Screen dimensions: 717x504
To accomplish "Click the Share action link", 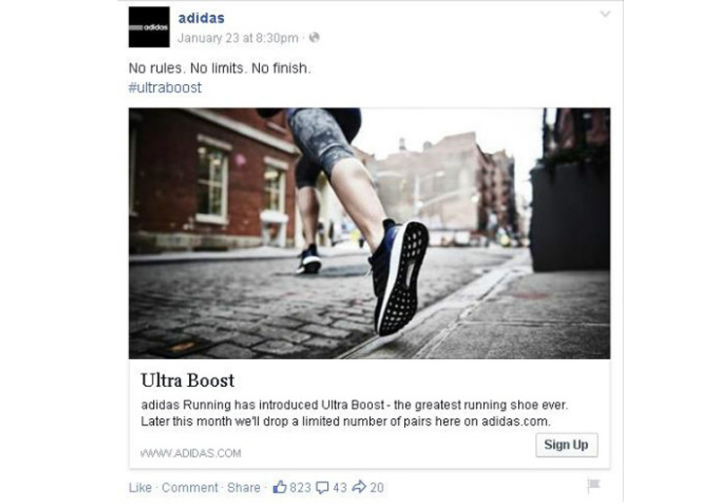I will pos(244,488).
